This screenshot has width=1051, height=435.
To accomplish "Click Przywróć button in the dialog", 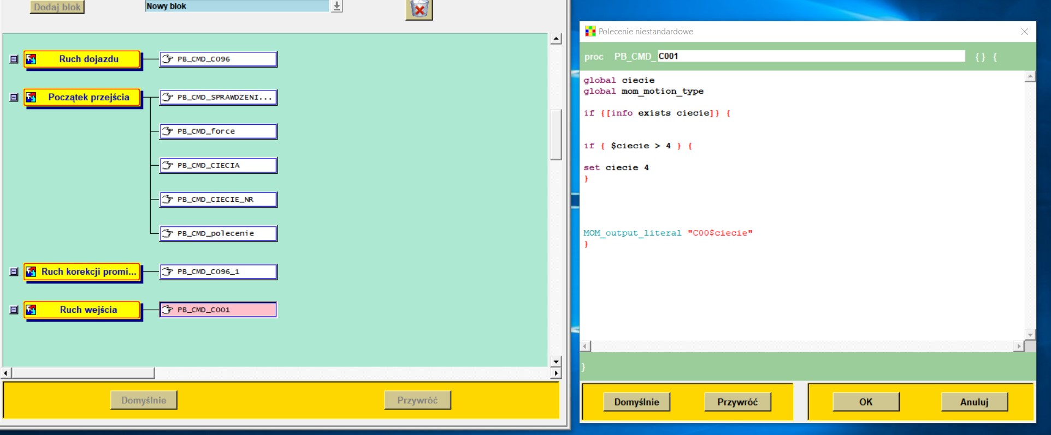I will coord(737,402).
